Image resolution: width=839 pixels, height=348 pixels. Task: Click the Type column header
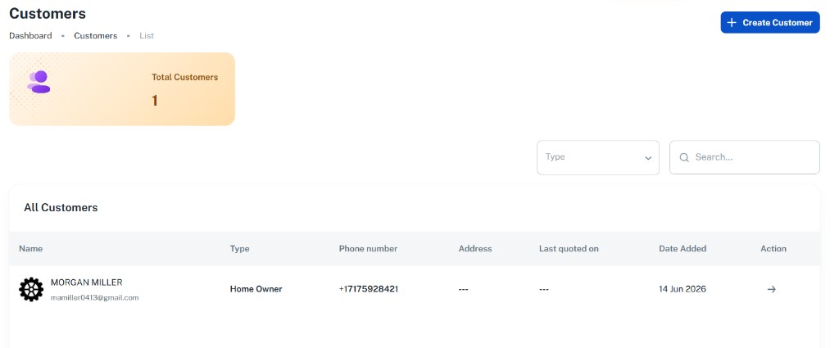tap(240, 249)
